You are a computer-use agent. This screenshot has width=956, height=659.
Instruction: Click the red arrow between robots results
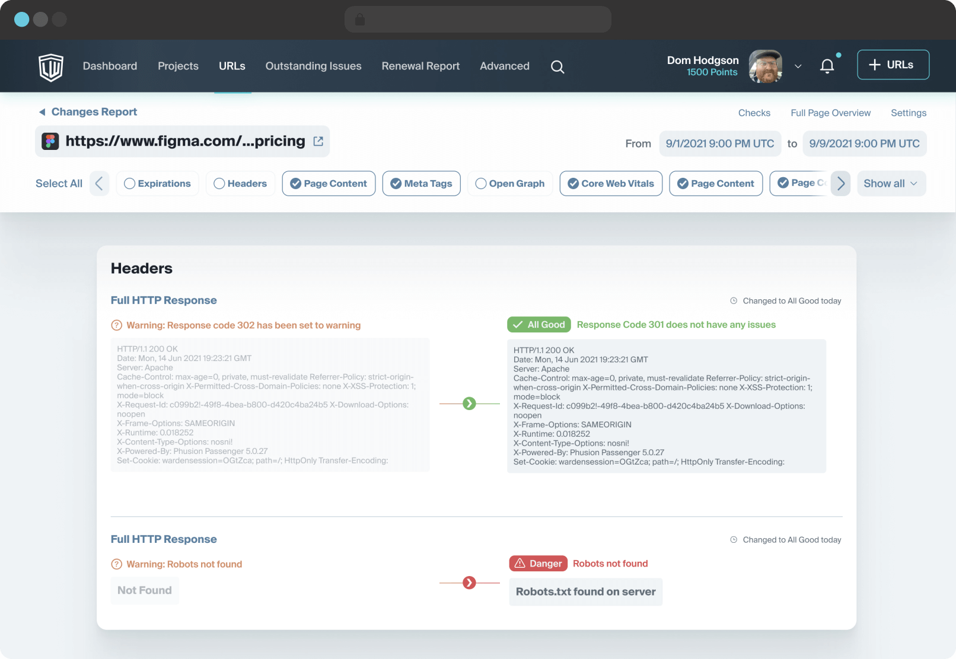(469, 583)
